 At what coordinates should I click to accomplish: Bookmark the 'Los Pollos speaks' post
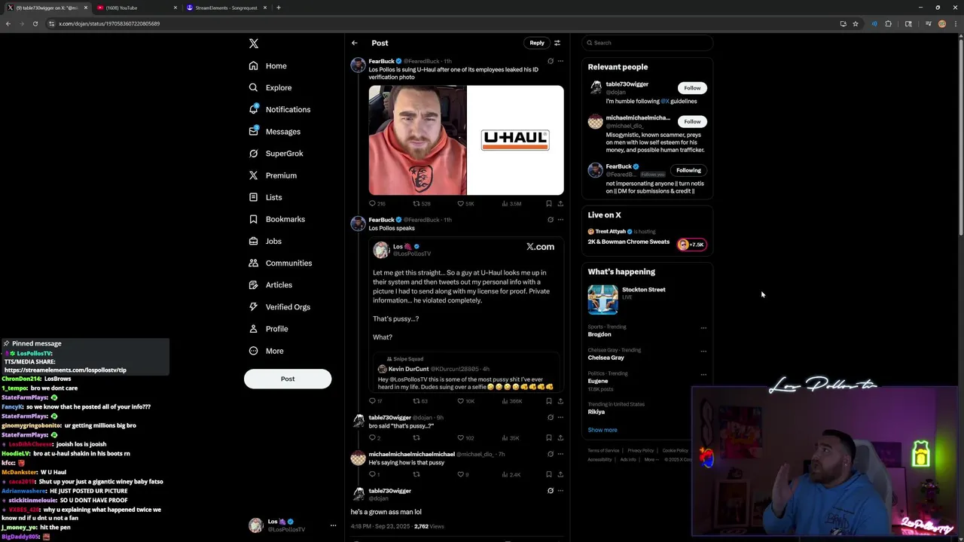point(549,401)
